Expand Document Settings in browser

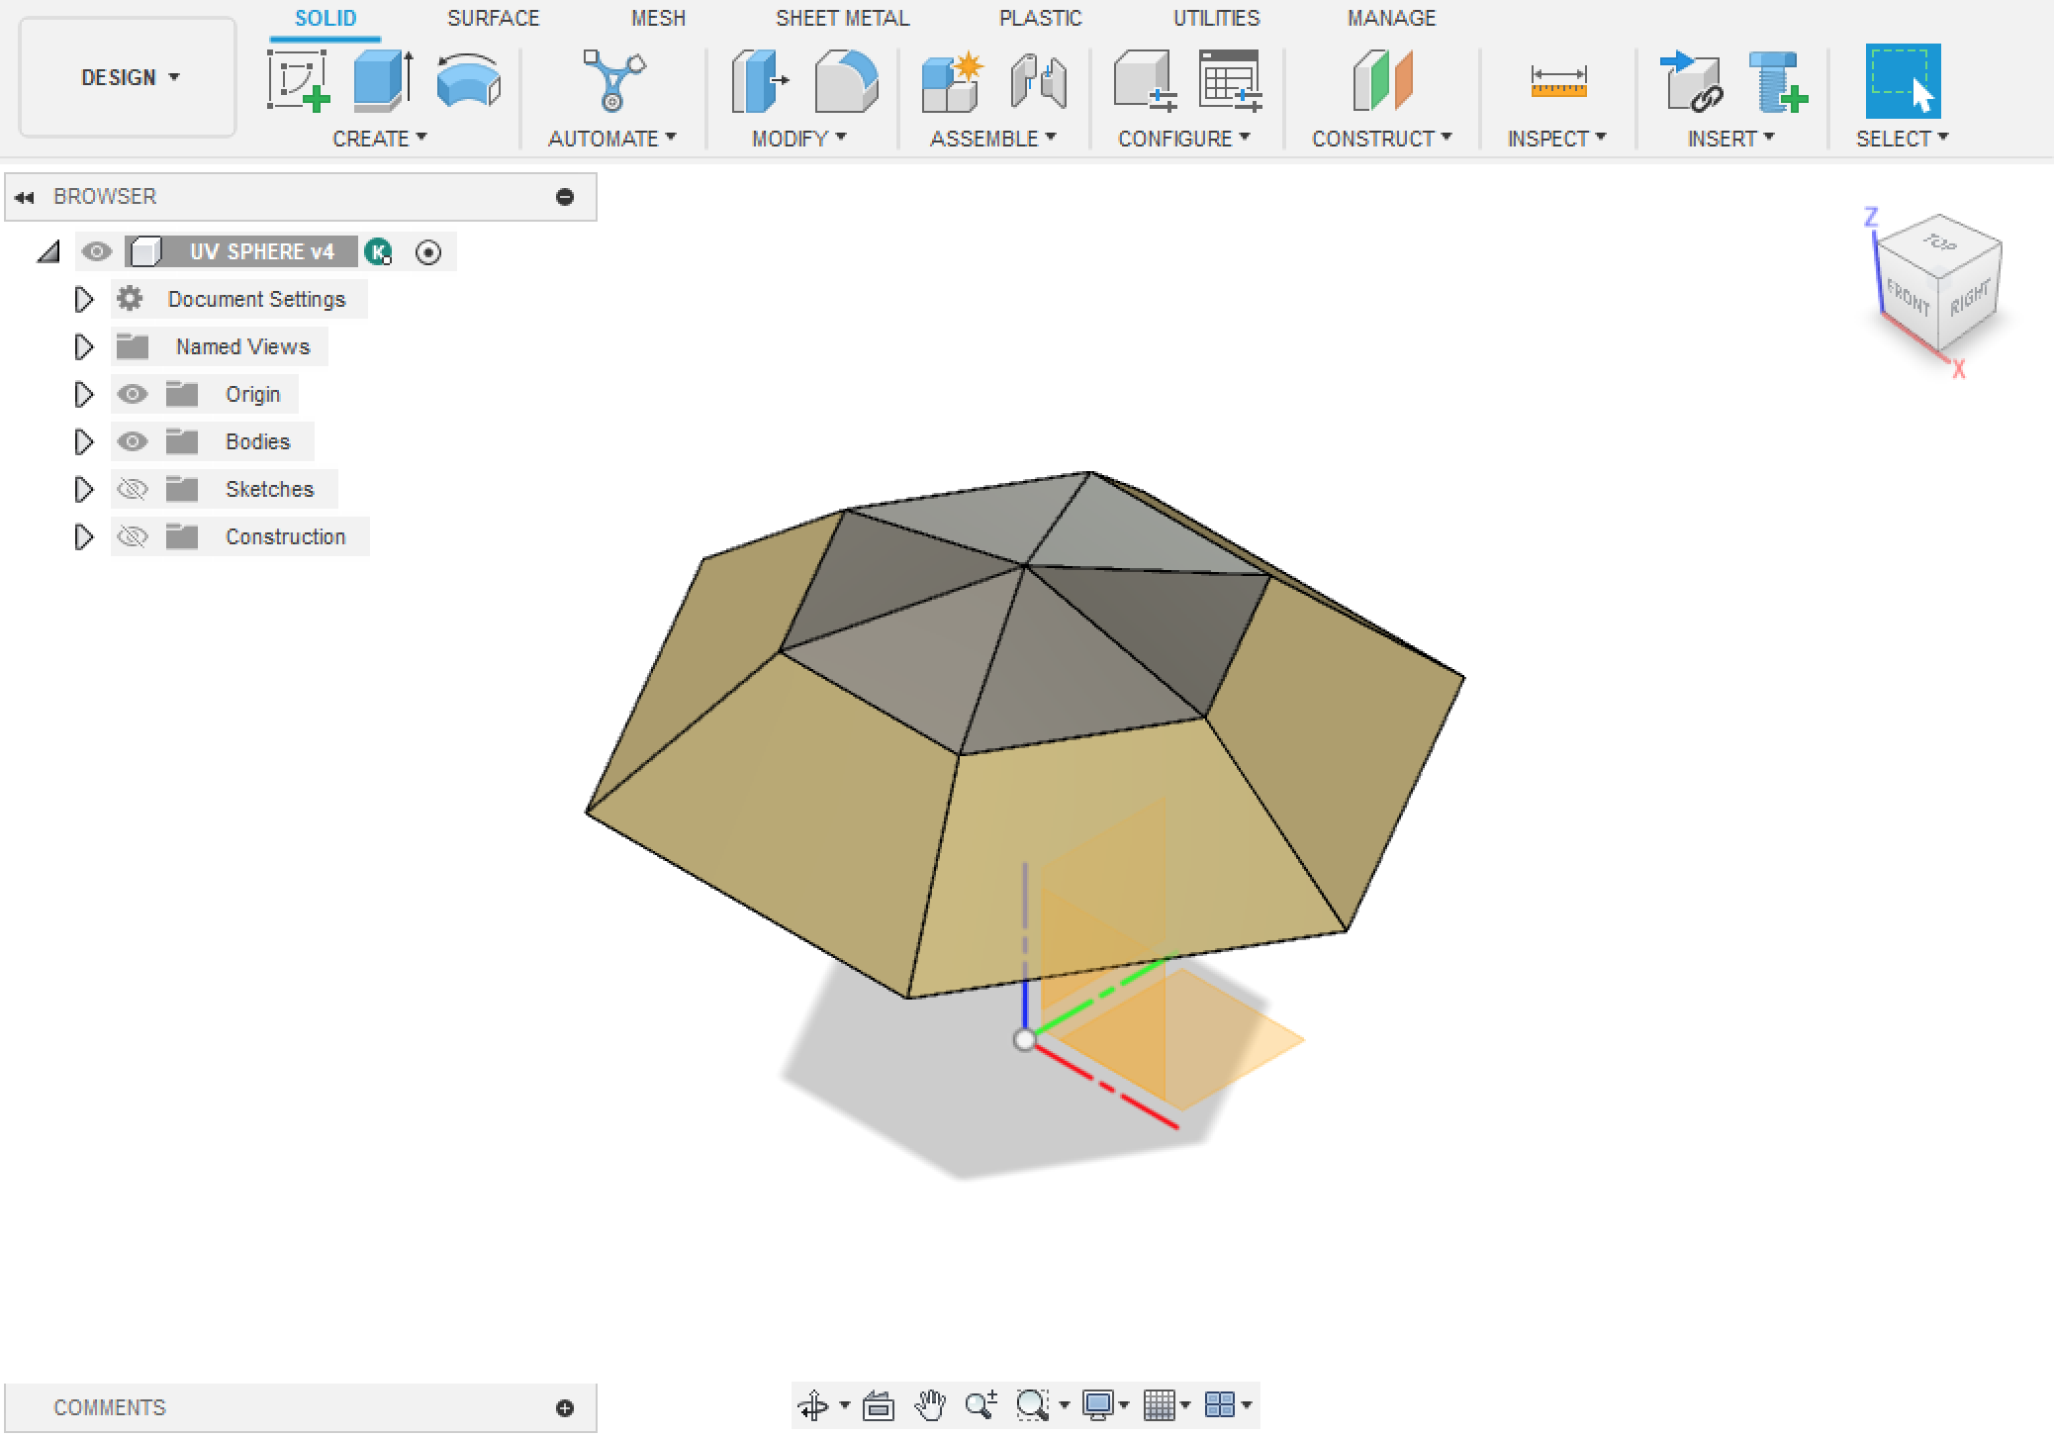point(84,298)
